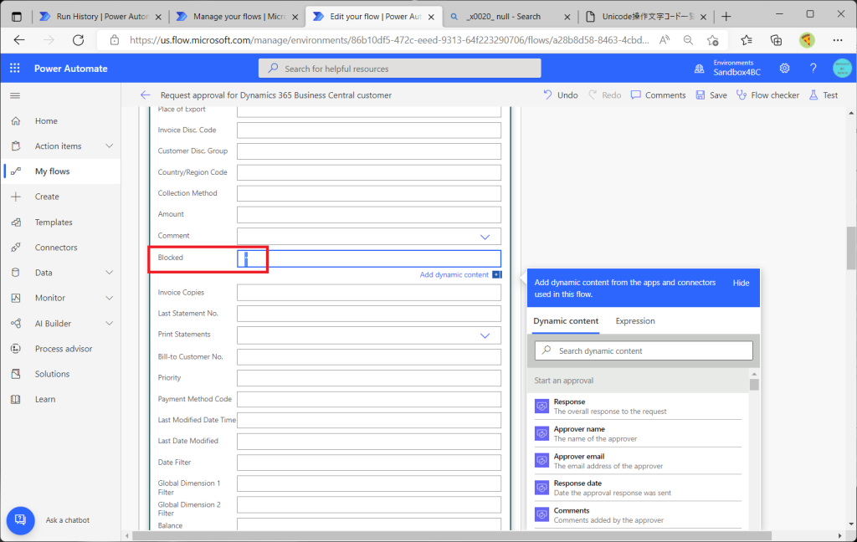Click the Monitor chart icon
This screenshot has width=857, height=542.
(x=16, y=298)
